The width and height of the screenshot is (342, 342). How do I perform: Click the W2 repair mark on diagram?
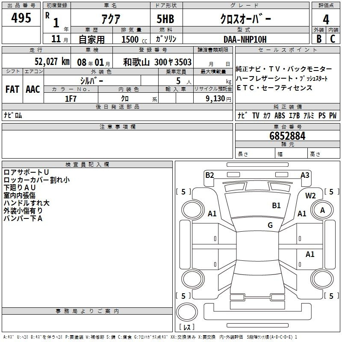pyautogui.click(x=310, y=196)
